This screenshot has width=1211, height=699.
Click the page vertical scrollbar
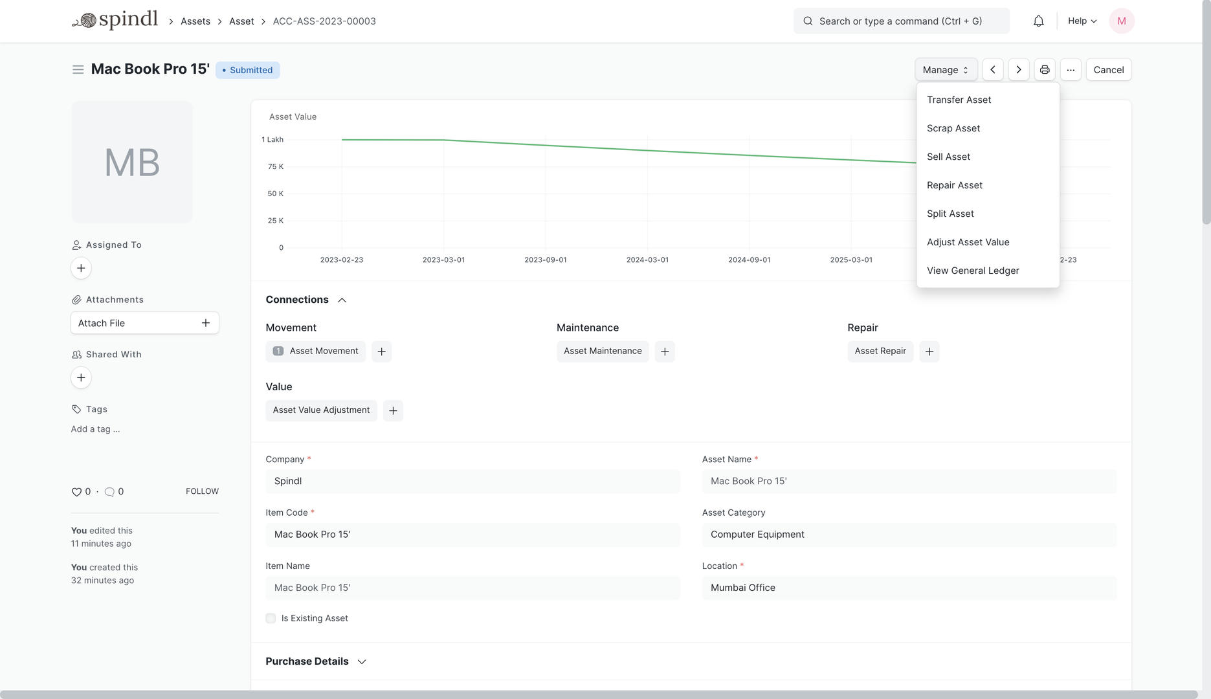click(x=1206, y=112)
